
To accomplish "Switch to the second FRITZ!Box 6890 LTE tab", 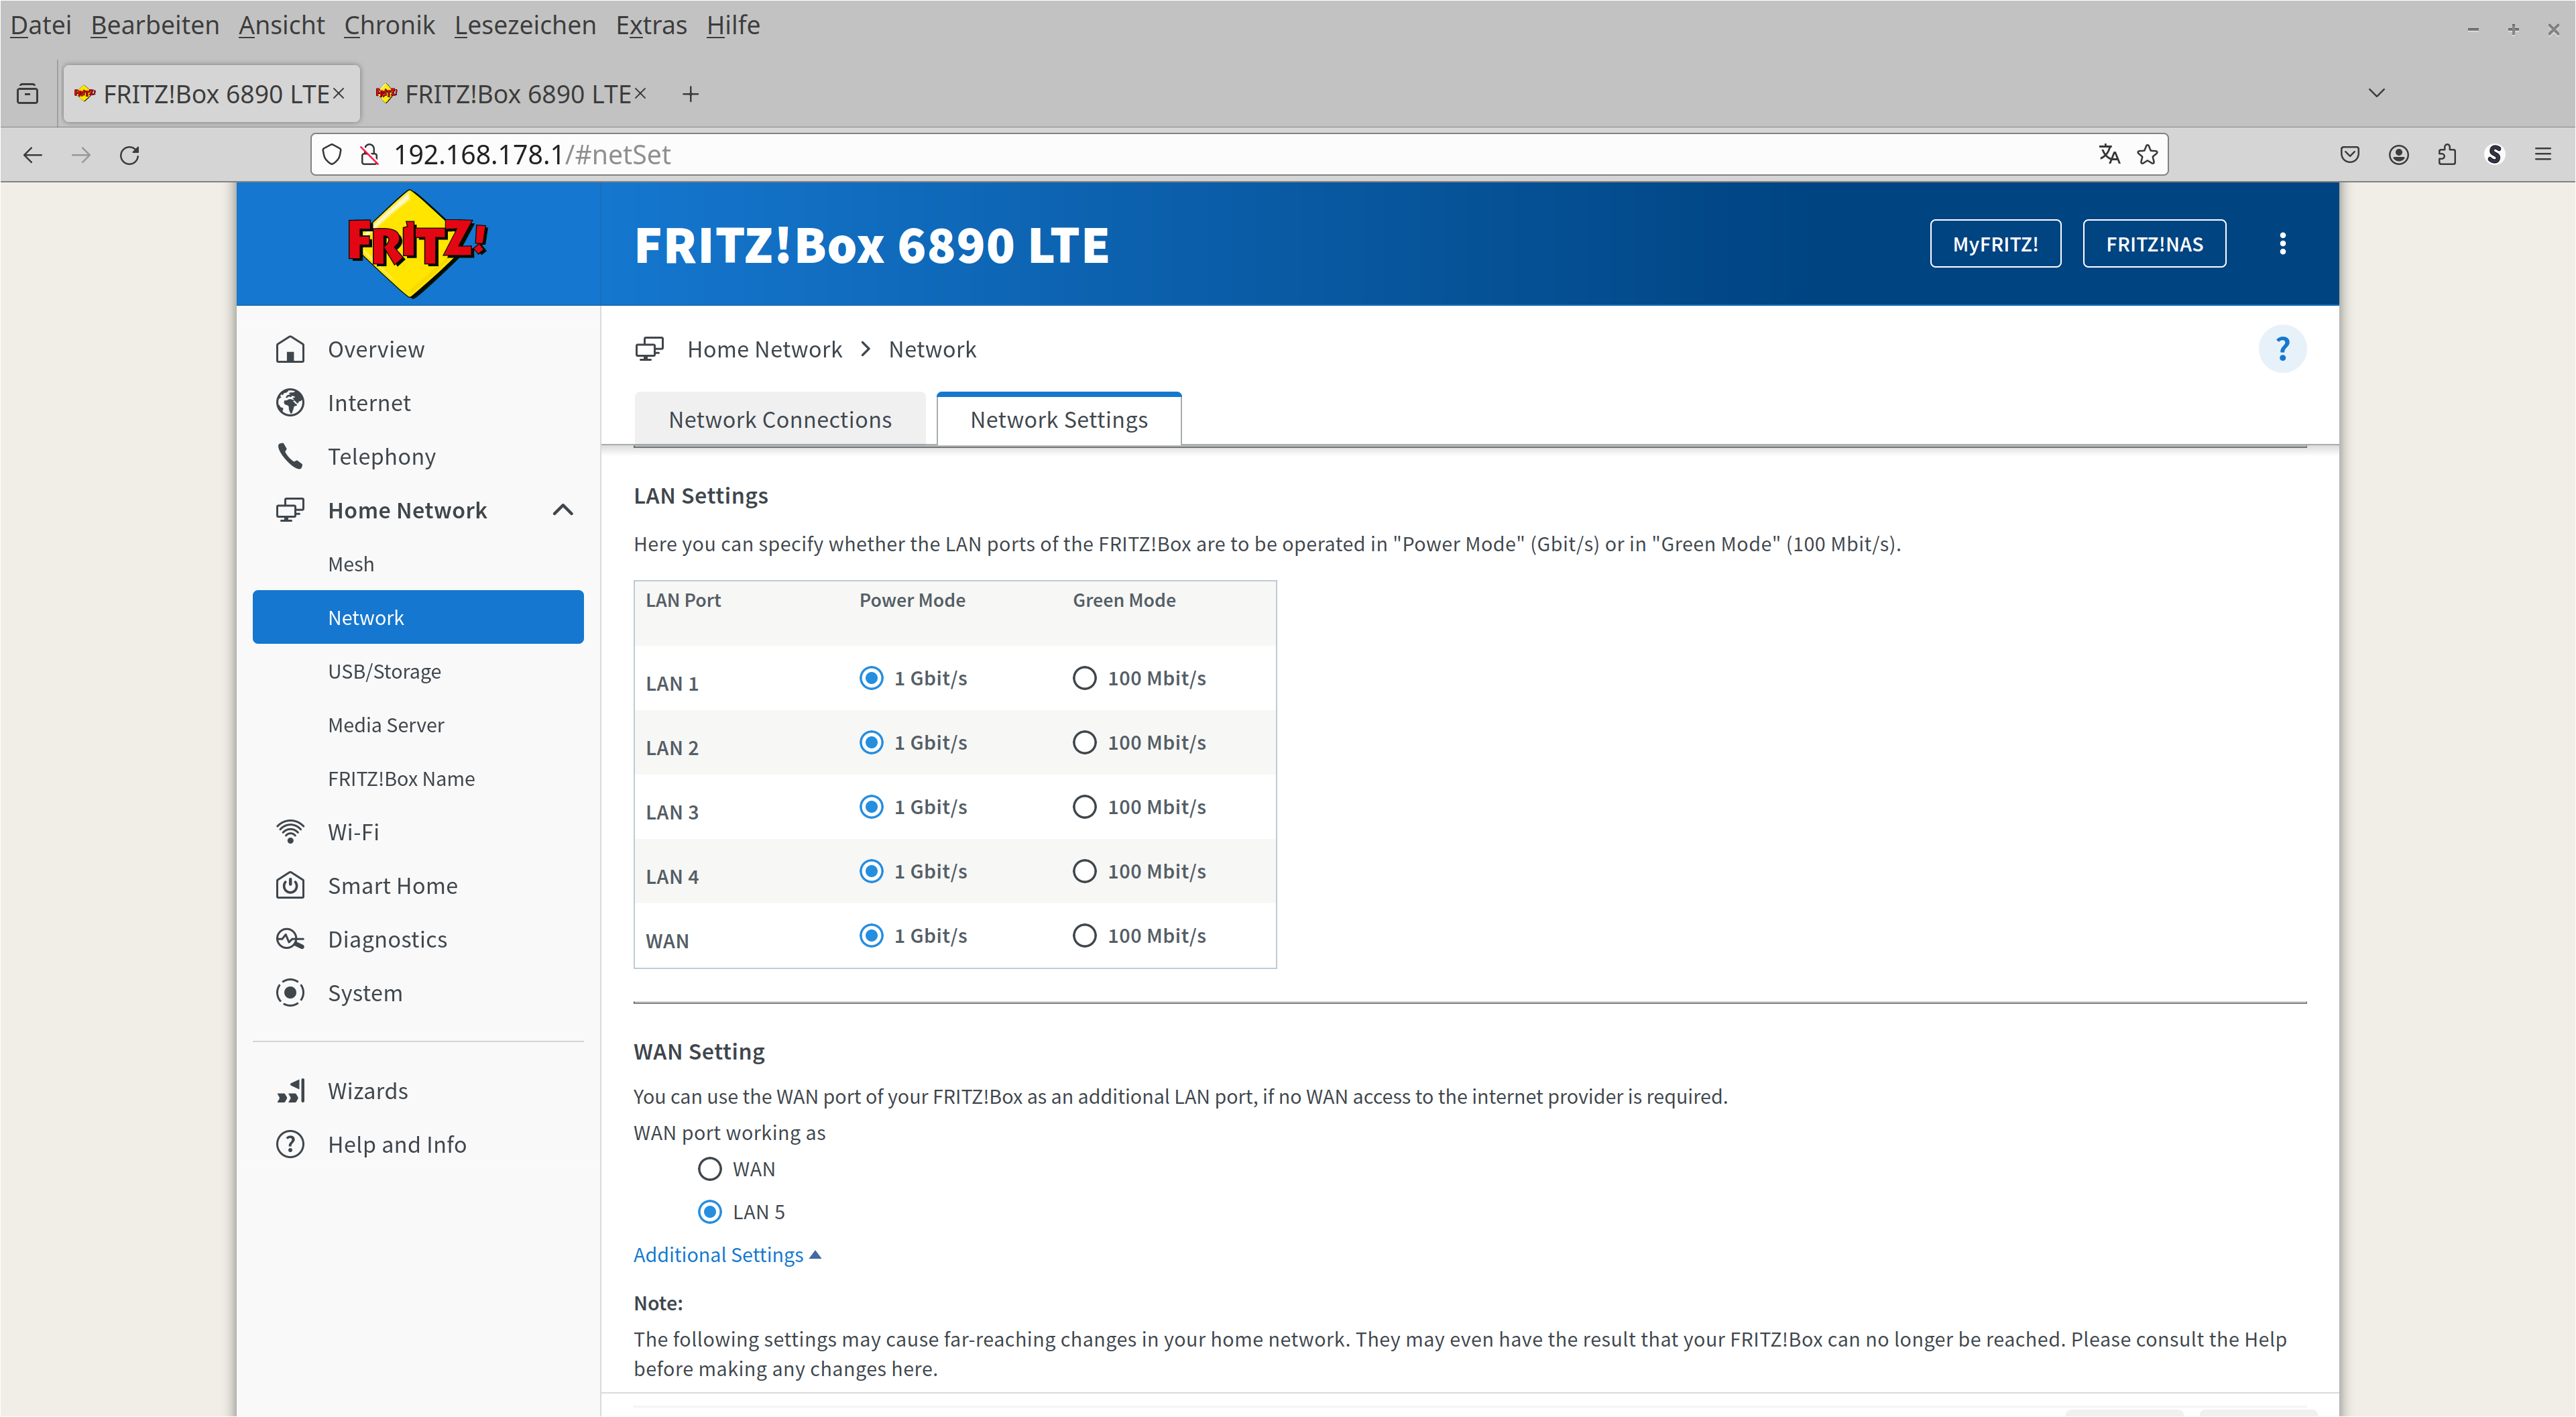I will pyautogui.click(x=512, y=94).
